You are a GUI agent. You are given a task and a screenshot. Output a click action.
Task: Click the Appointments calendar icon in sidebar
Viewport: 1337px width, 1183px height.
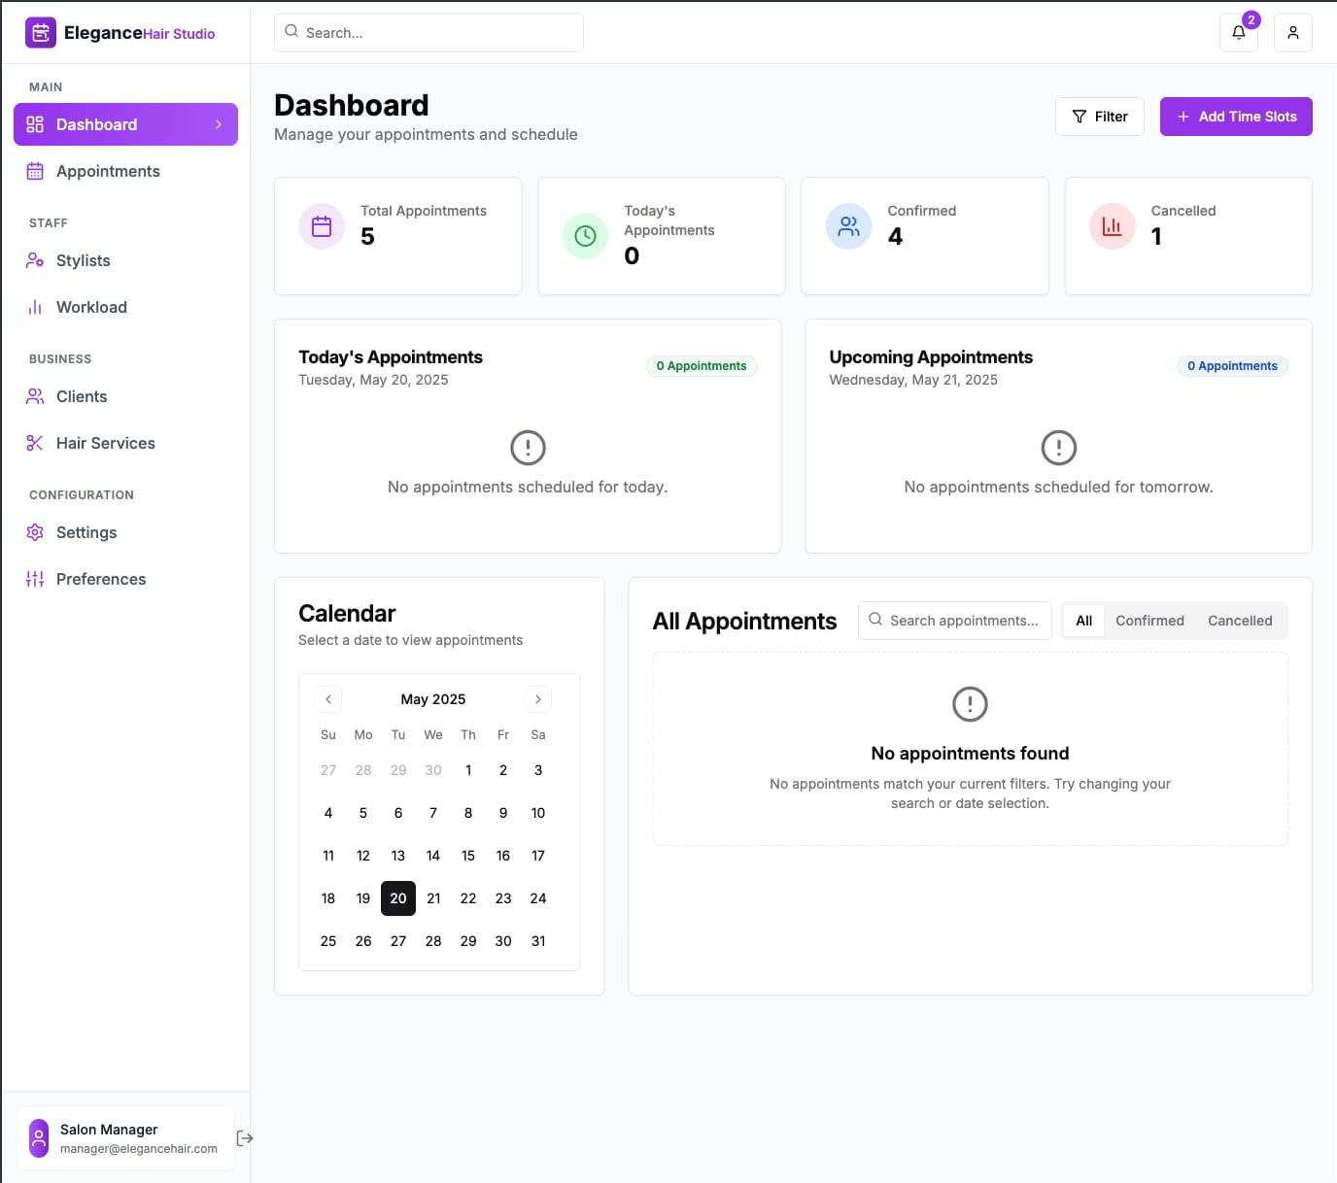point(35,171)
